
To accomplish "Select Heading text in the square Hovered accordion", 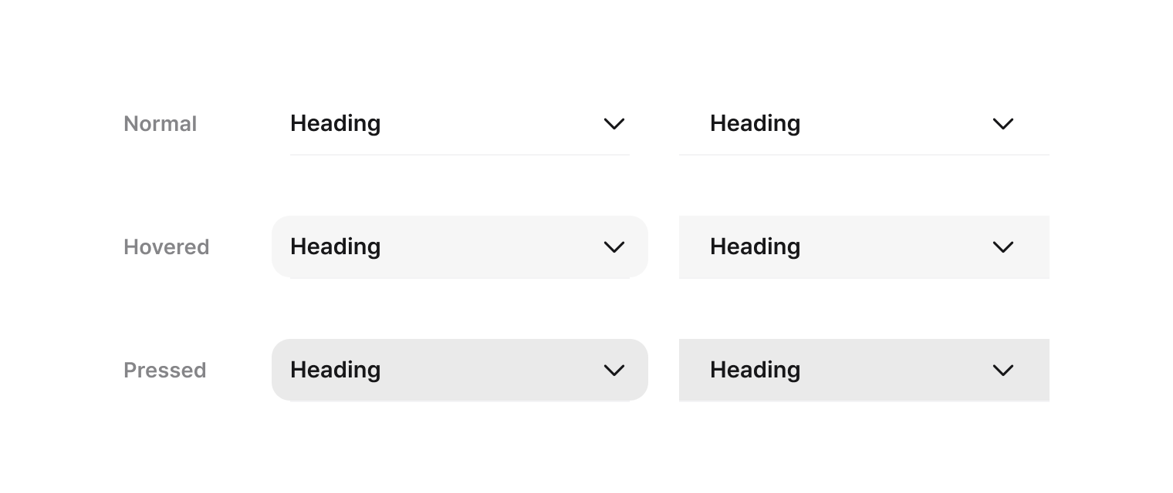I will click(x=756, y=246).
